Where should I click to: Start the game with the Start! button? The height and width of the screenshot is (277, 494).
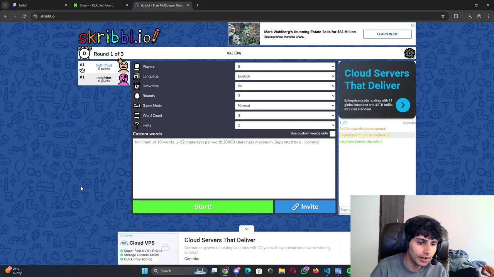pyautogui.click(x=203, y=207)
